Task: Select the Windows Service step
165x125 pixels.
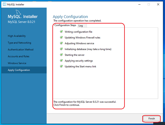Action: [x=17, y=63]
